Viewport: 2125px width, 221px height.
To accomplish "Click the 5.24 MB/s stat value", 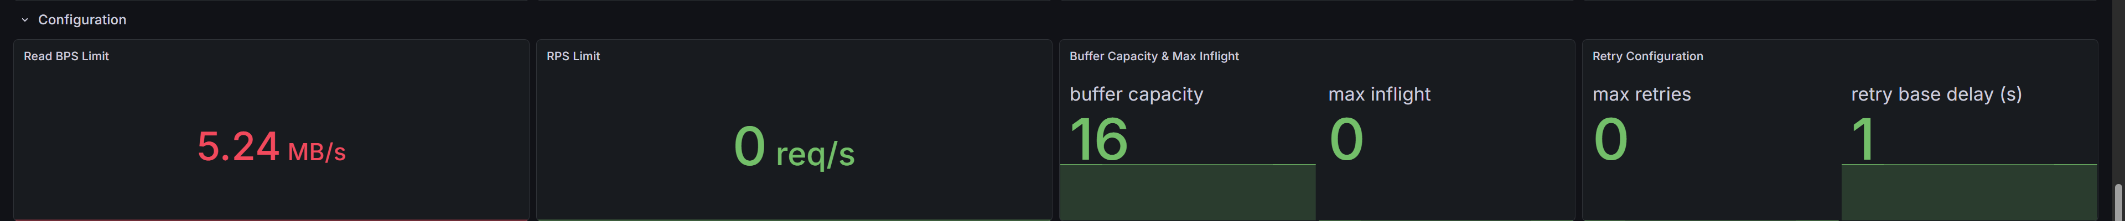I will 271,148.
